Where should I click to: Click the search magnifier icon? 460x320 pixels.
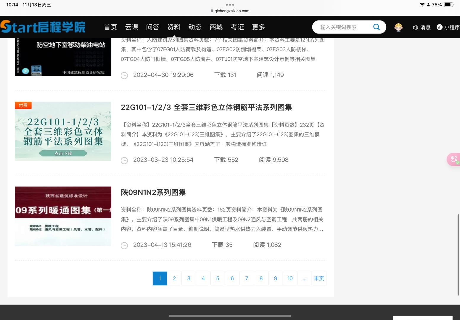[x=376, y=27]
